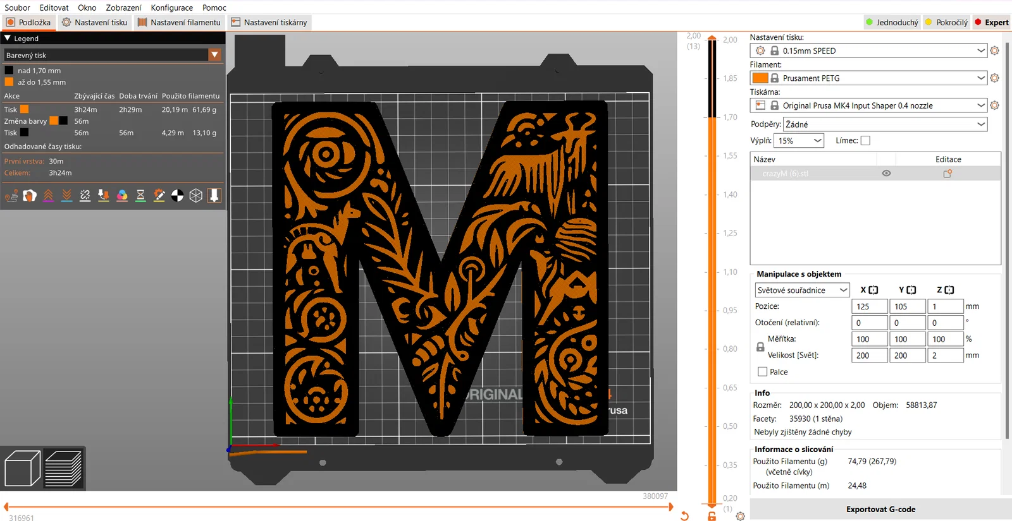The image size is (1012, 521).
Task: Select the crazyM (6).stl object row
Action: (x=875, y=173)
